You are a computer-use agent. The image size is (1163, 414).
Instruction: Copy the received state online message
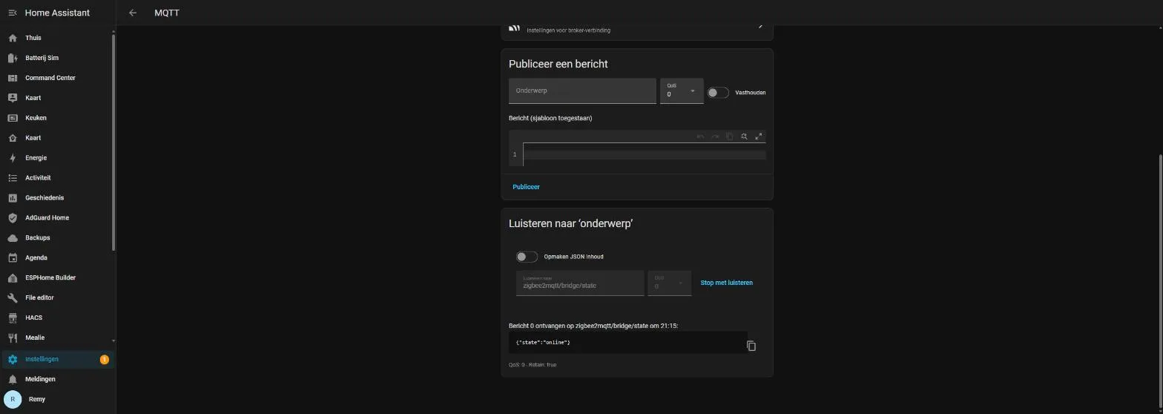pyautogui.click(x=751, y=346)
